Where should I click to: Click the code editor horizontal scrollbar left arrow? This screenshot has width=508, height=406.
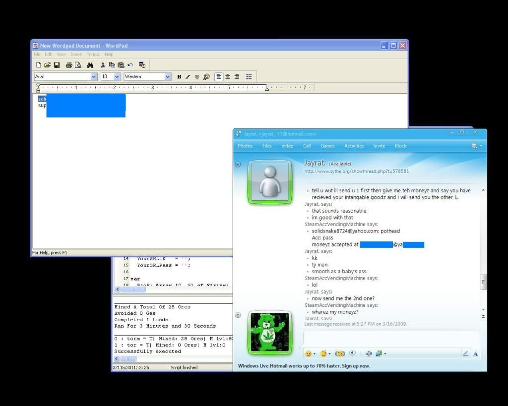pos(118,289)
